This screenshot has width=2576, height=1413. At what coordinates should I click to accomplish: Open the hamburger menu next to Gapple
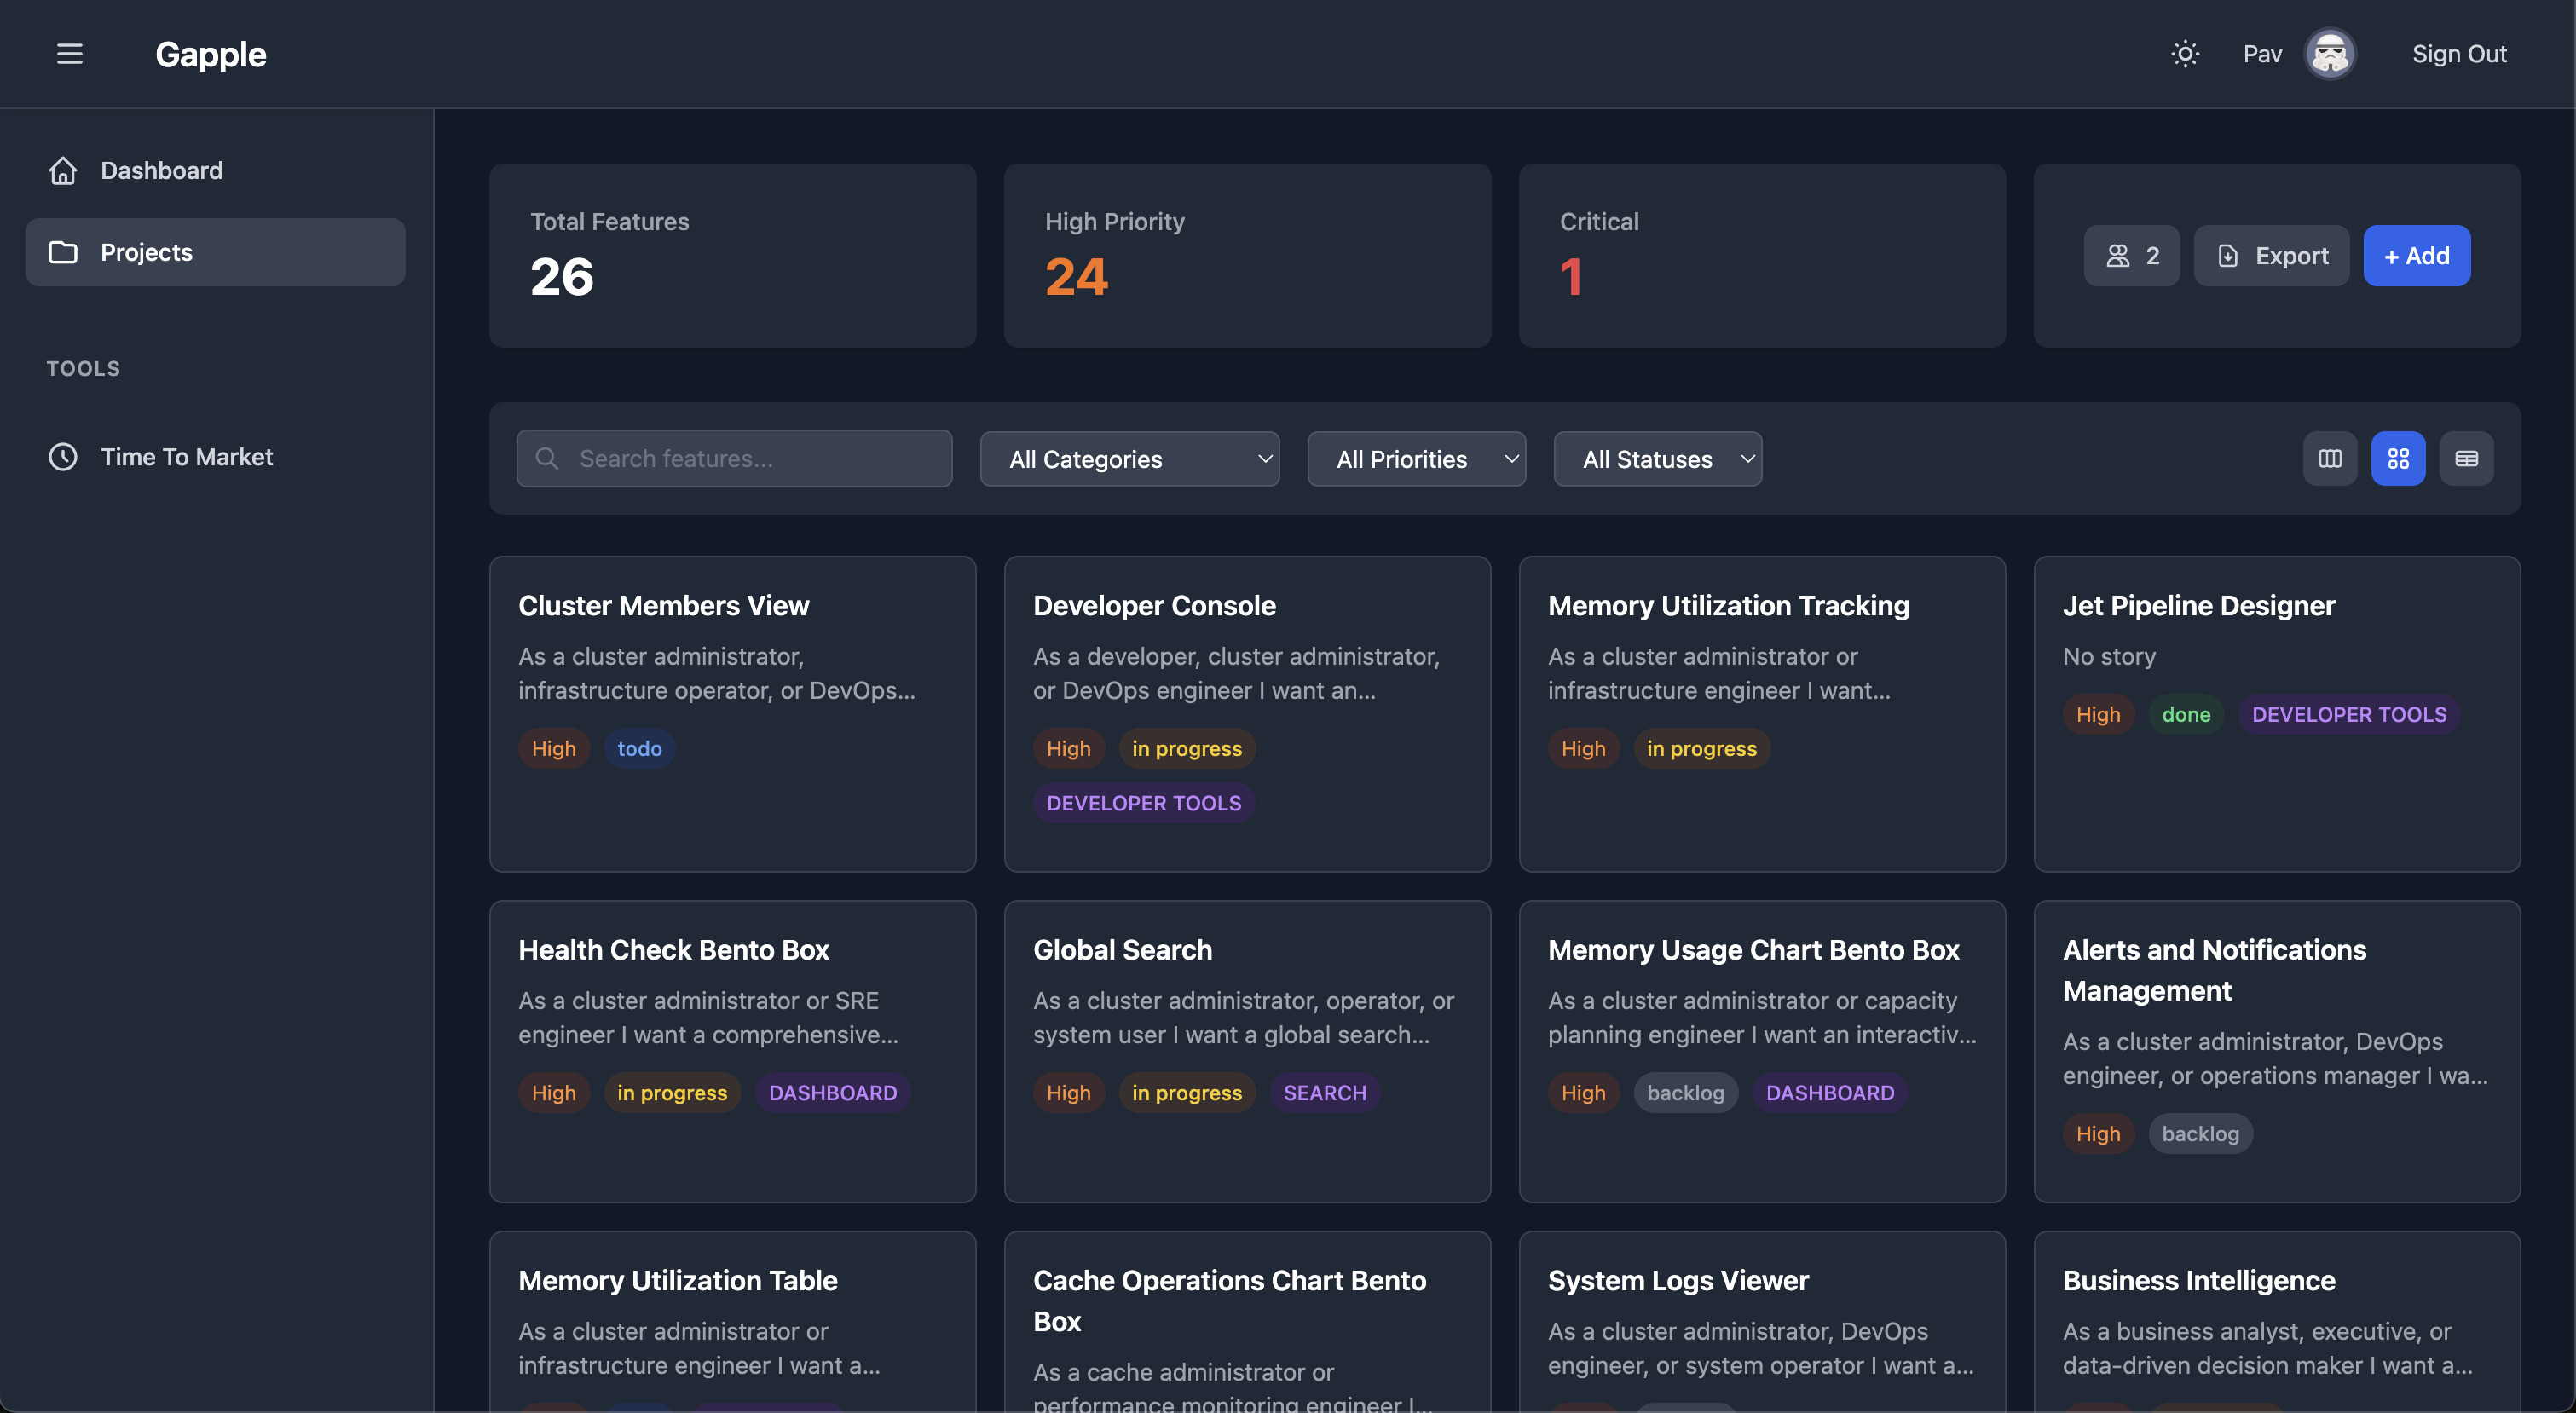tap(69, 53)
